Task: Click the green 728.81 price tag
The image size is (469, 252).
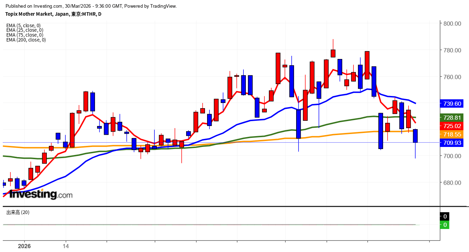Action: click(x=452, y=118)
